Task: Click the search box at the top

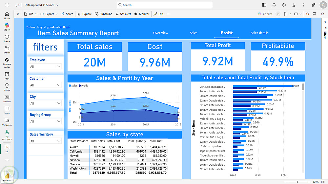Action: tap(164, 5)
